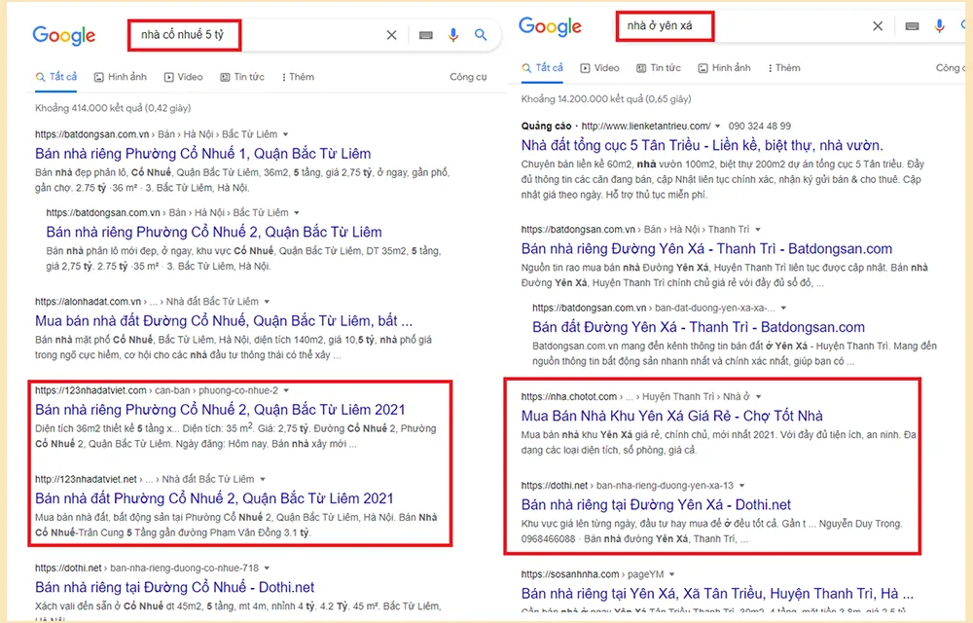The height and width of the screenshot is (623, 973).
Task: Open 'Mua bán nhà đất Đường Cổ Nhuế' result
Action: tap(224, 321)
